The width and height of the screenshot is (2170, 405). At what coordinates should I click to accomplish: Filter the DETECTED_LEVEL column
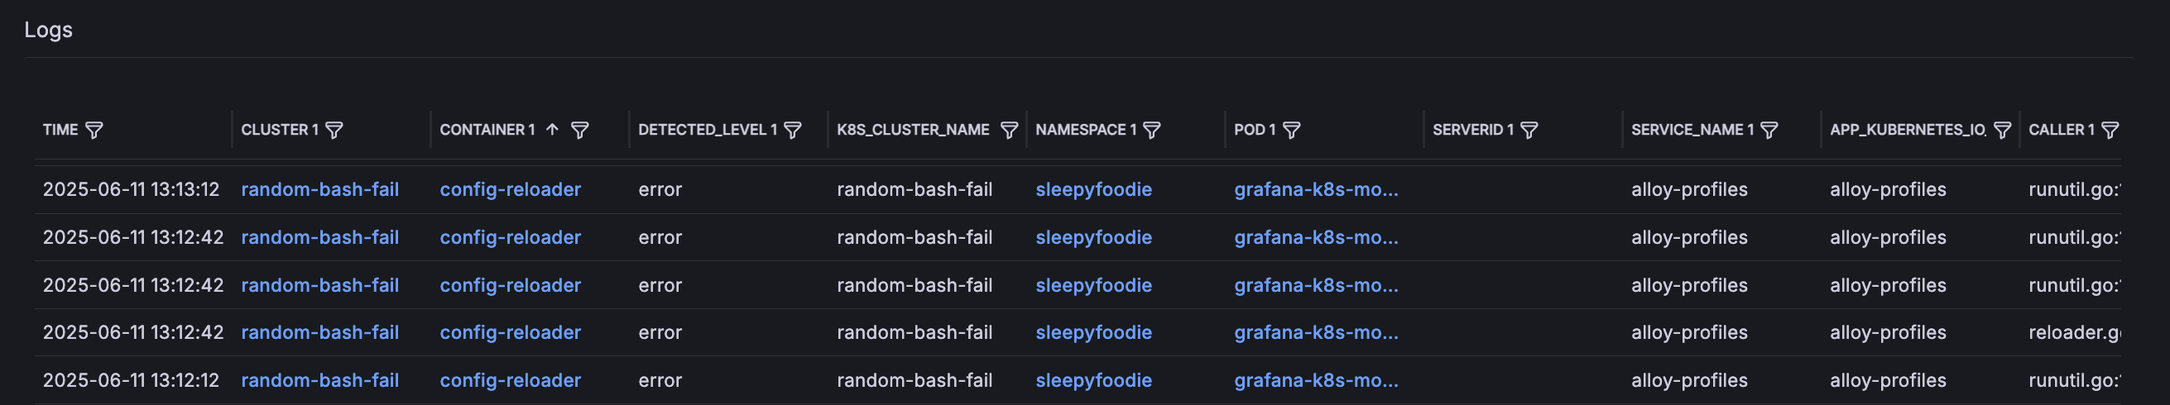(x=793, y=130)
